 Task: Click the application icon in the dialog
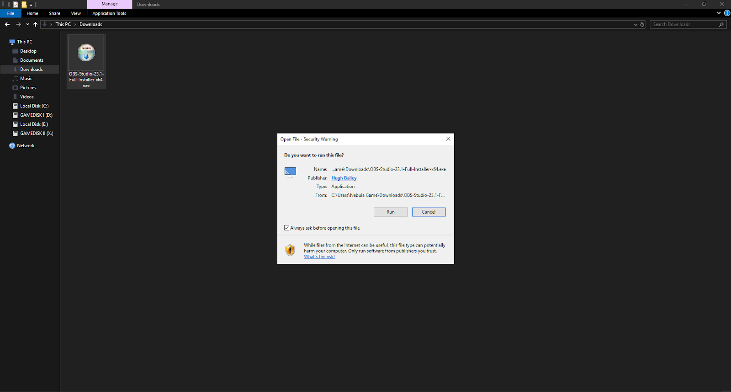click(x=291, y=172)
